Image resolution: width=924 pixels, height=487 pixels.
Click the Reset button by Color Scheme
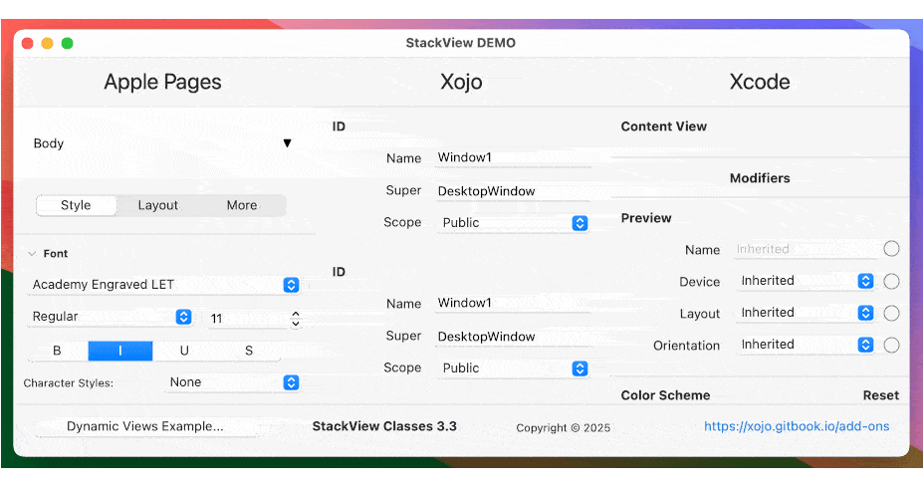(x=881, y=395)
